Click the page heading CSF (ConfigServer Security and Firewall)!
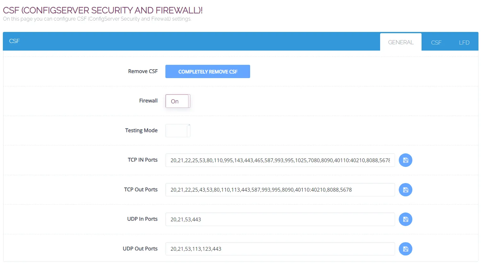481x264 pixels. [x=103, y=10]
